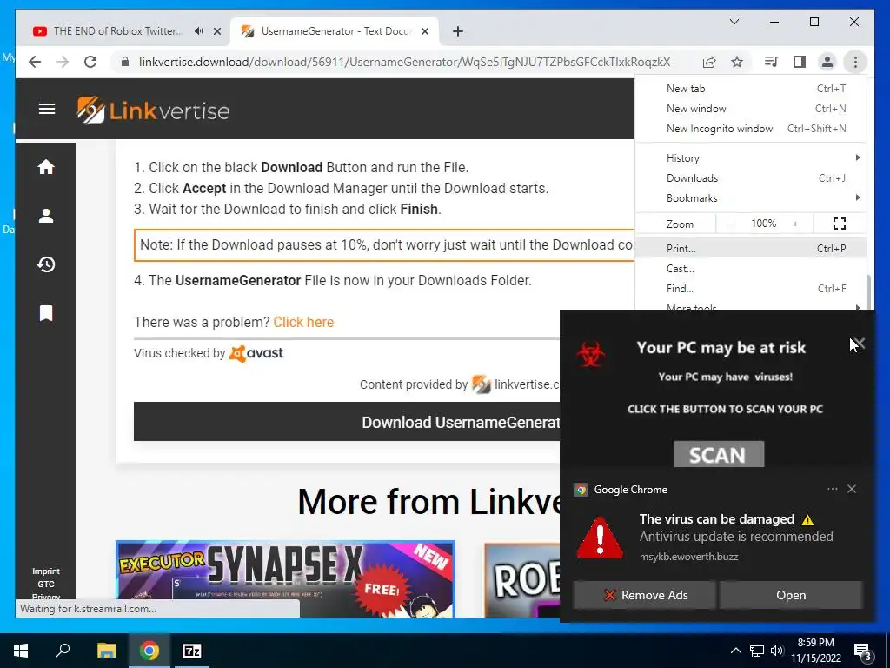Open the media control icon in toolbar

tap(772, 62)
